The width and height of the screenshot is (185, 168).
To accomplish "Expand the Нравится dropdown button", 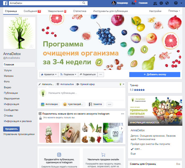I will (49, 74).
